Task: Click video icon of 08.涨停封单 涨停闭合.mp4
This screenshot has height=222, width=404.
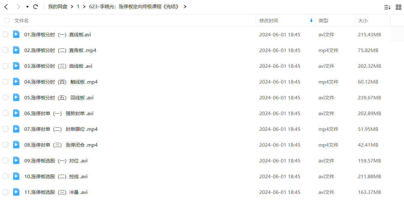Action: tap(16, 145)
